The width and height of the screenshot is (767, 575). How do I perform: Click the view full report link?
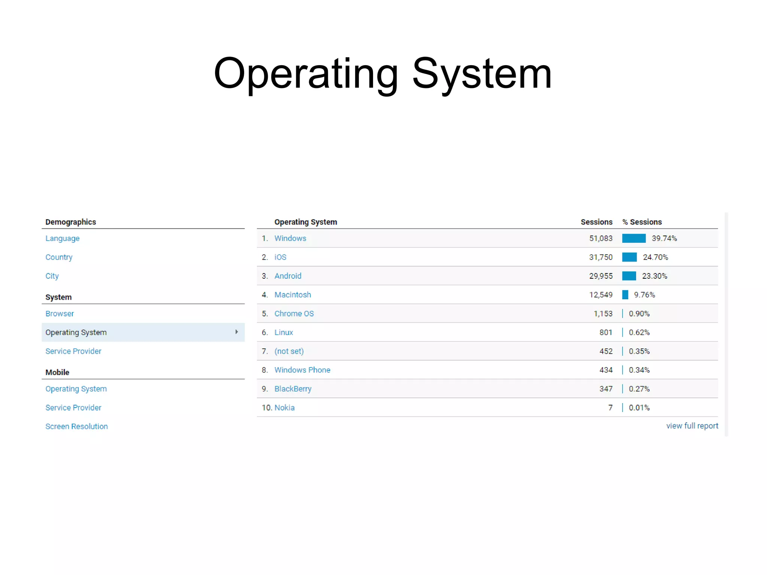coord(692,426)
